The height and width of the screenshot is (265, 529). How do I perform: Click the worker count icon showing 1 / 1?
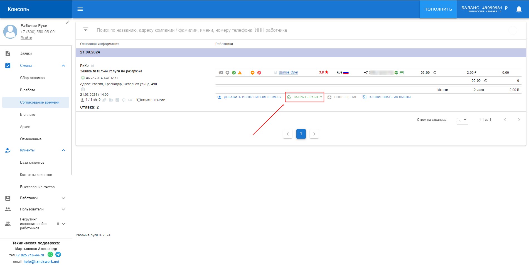click(x=82, y=100)
